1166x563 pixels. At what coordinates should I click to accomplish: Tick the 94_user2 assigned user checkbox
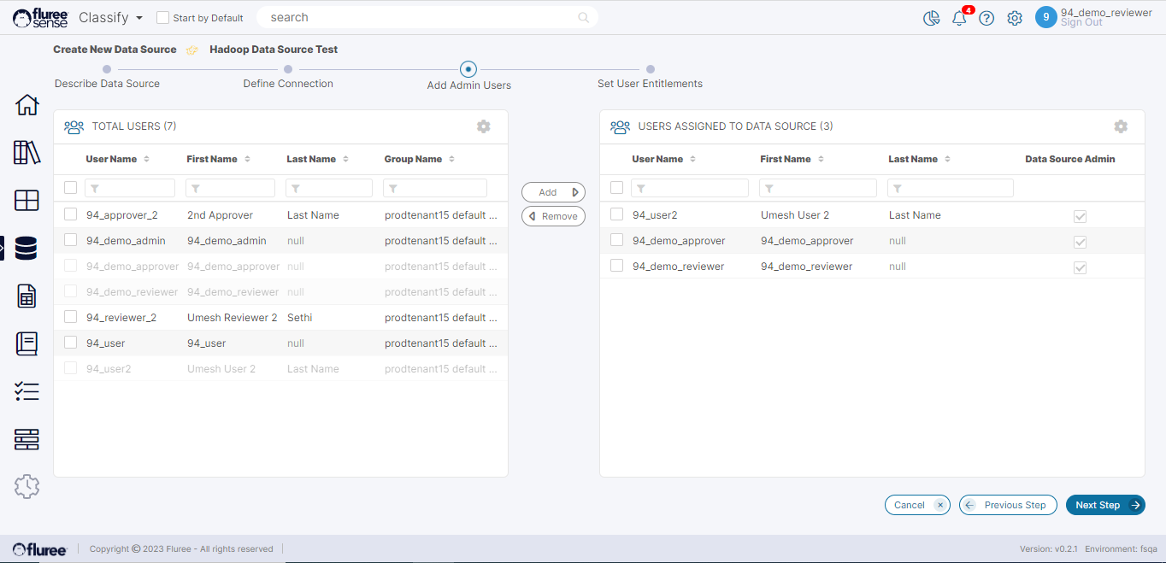(616, 214)
